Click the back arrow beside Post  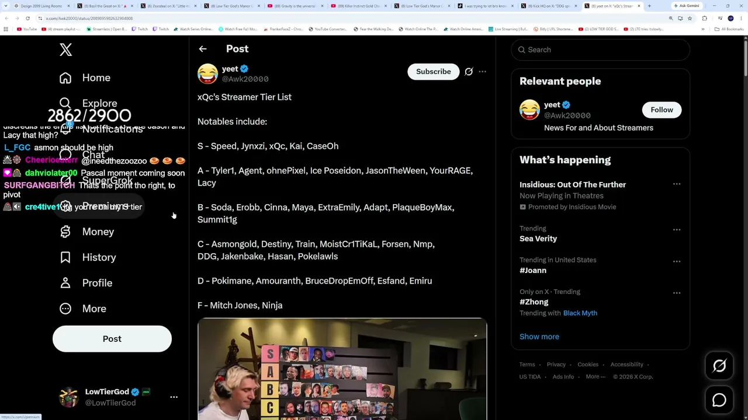pos(203,49)
